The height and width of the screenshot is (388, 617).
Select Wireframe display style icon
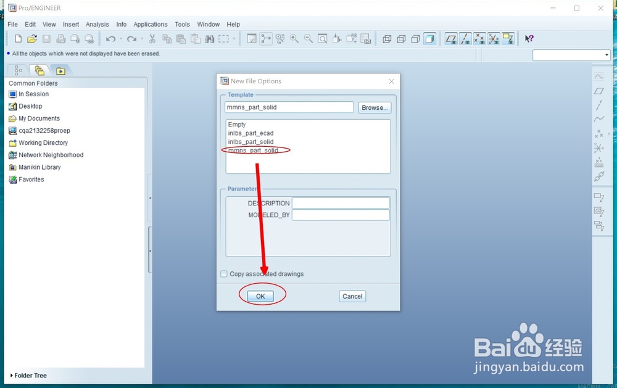pos(387,39)
